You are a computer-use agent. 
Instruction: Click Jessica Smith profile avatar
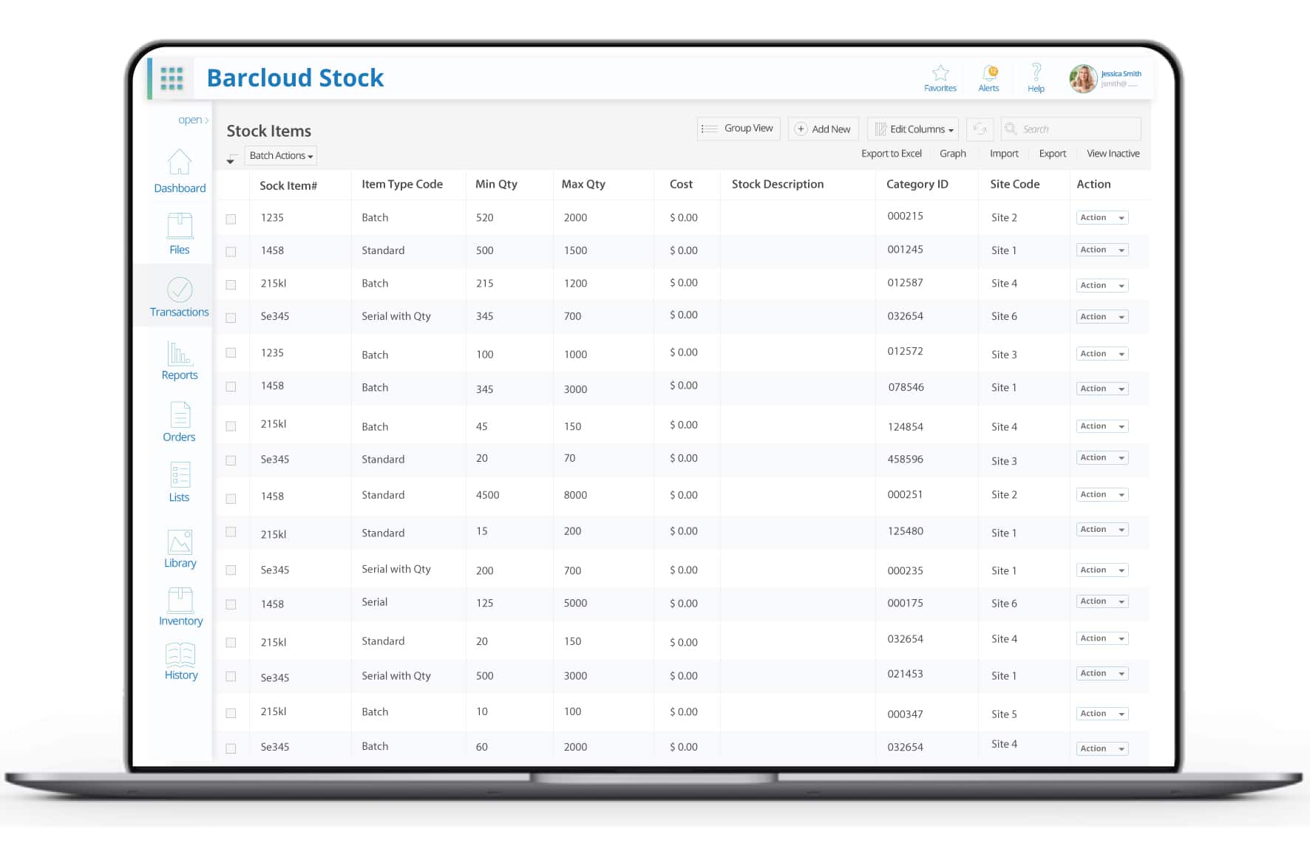click(x=1083, y=78)
